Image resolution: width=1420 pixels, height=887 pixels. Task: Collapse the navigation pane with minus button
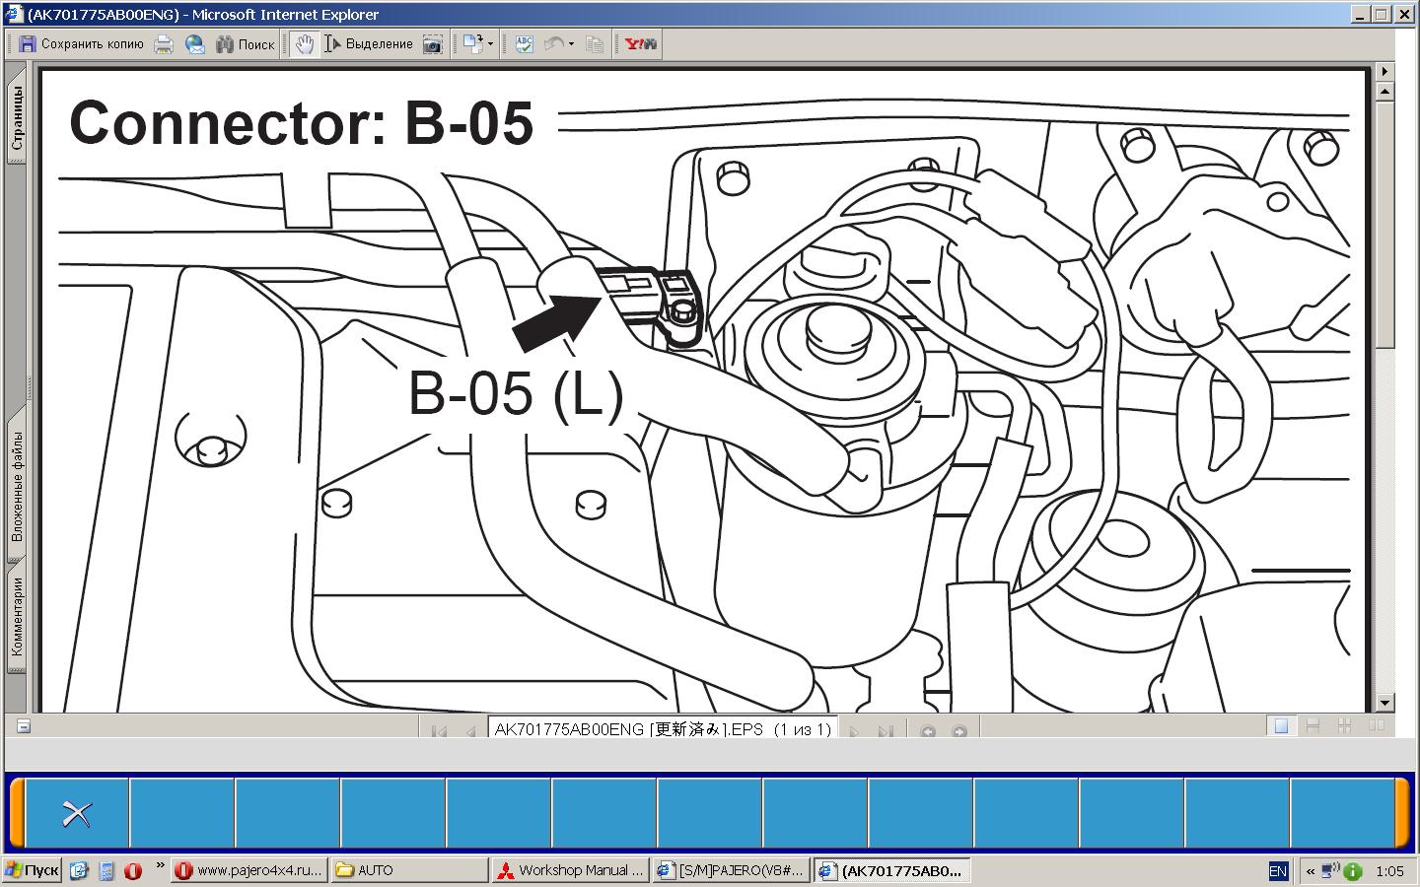coord(24,726)
